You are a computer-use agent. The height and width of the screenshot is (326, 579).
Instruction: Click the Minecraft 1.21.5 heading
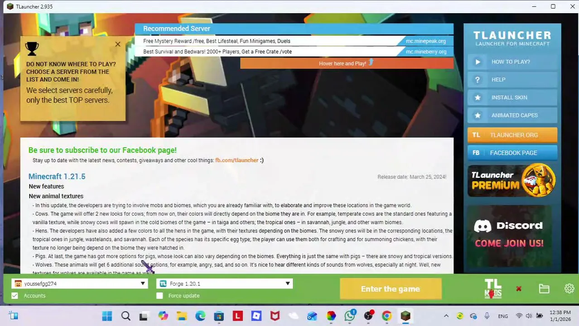(x=57, y=177)
